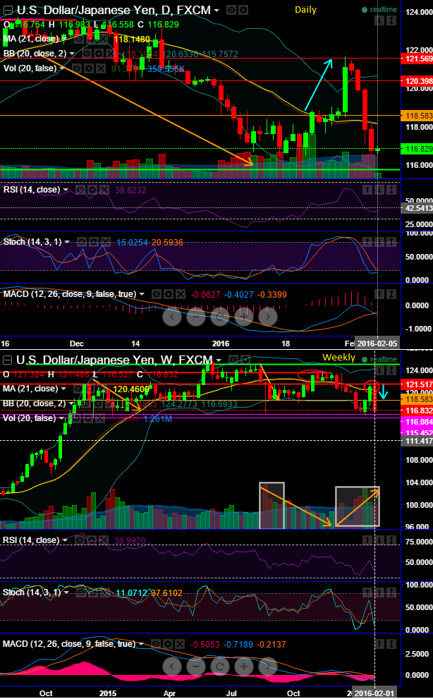The image size is (433, 699).
Task: Toggle visibility eye for daily RSI indicator
Action: pos(80,190)
